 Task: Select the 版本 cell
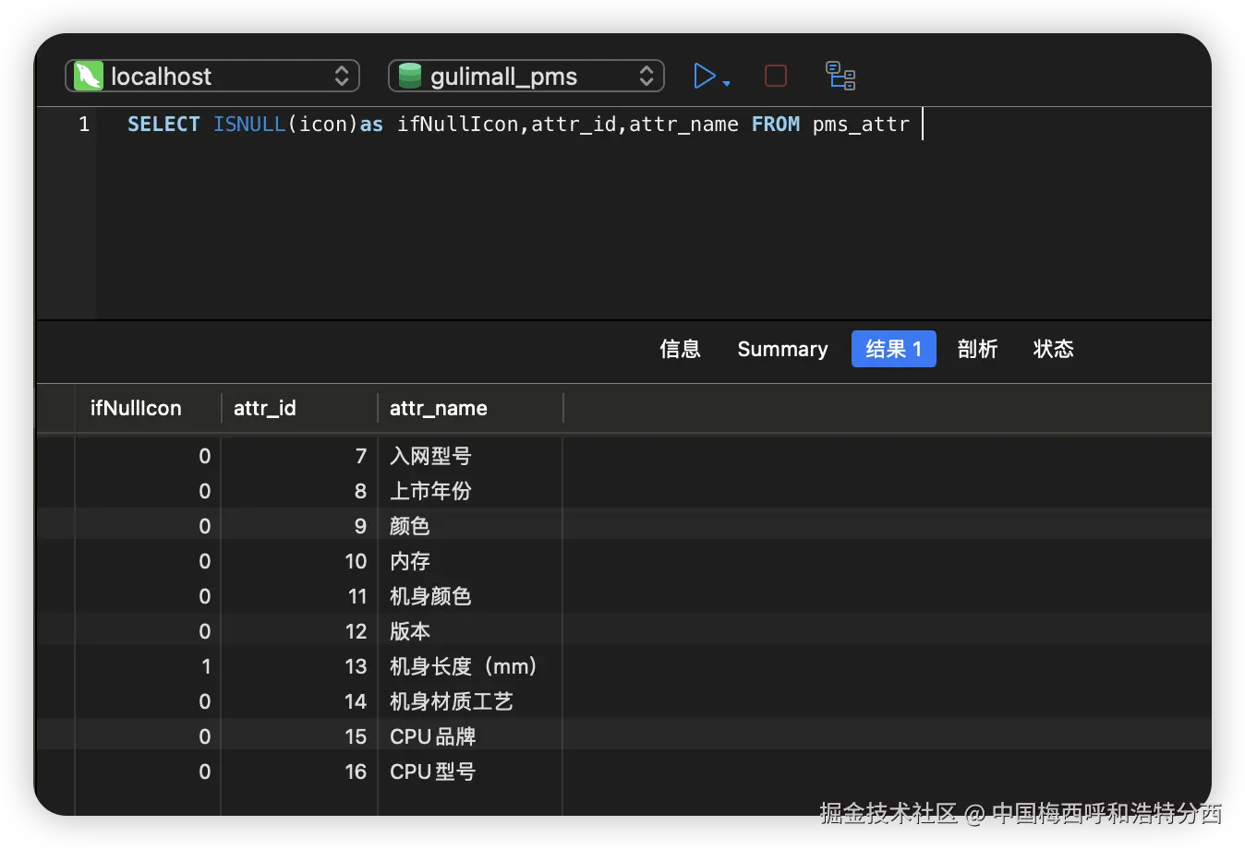[470, 631]
